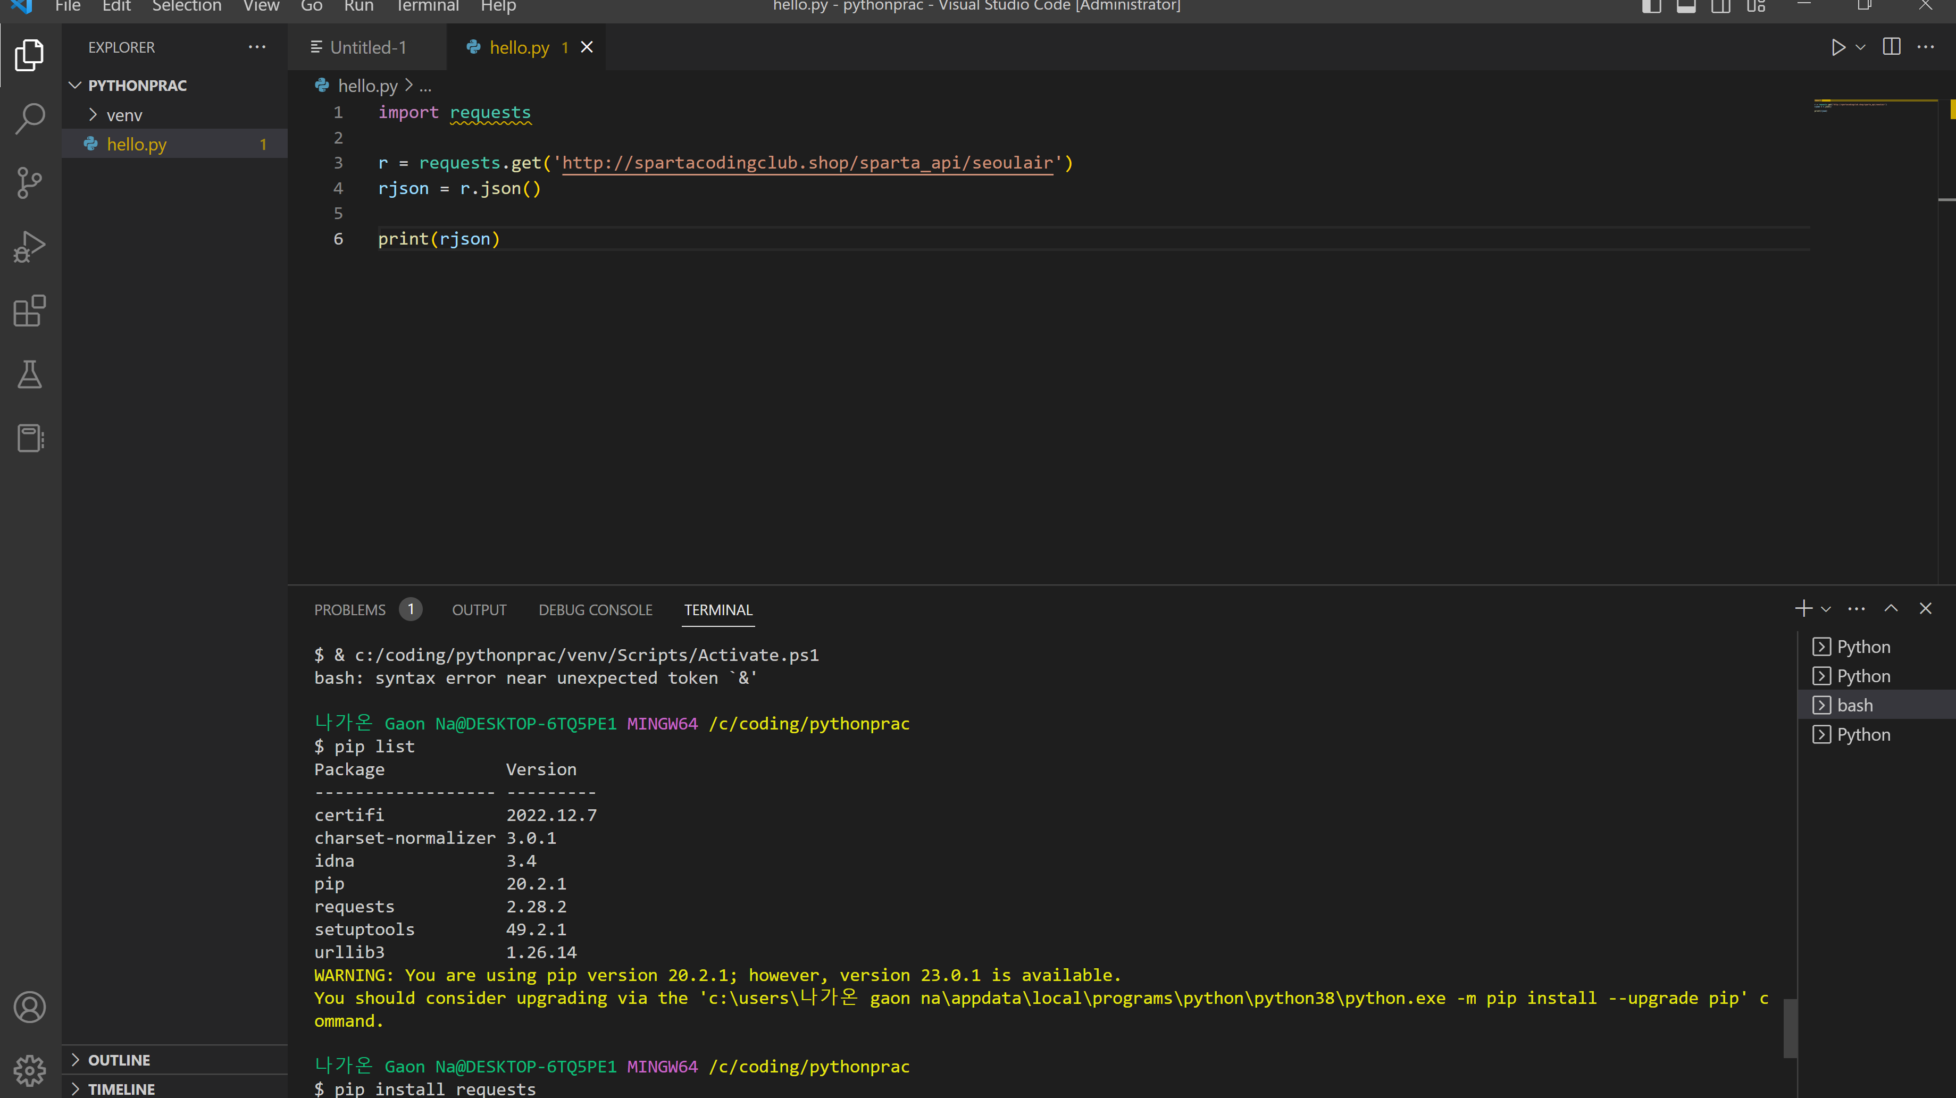Open the Run menu
Viewport: 1956px width, 1098px height.
tap(358, 6)
